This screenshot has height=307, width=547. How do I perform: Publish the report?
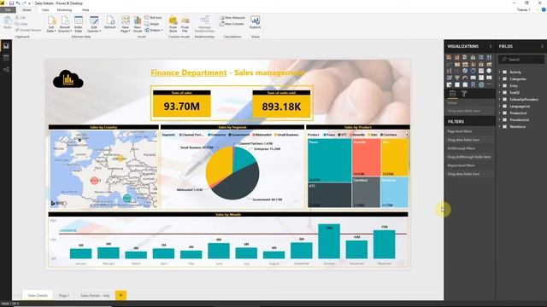pos(255,22)
